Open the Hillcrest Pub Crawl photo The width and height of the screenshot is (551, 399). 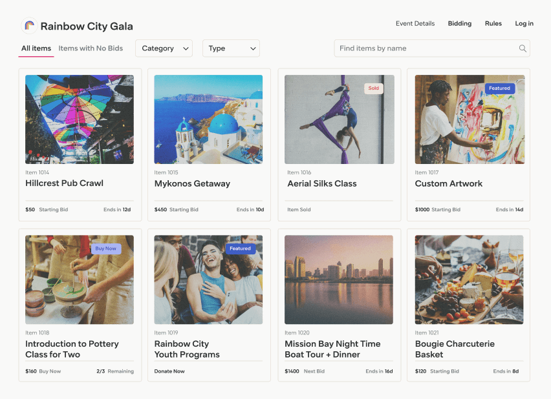pos(80,119)
